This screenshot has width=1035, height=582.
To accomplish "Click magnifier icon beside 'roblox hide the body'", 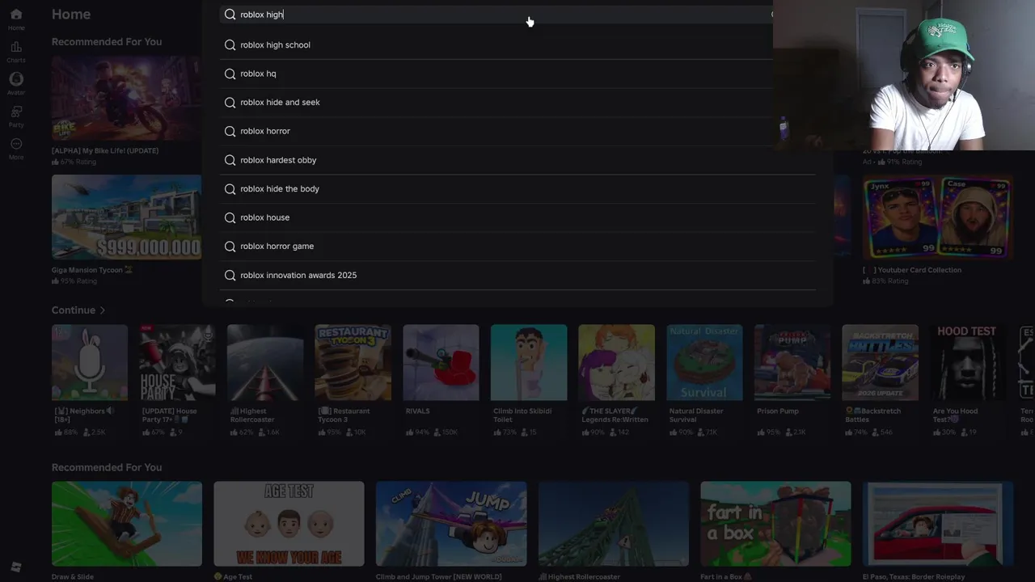I will click(x=230, y=188).
